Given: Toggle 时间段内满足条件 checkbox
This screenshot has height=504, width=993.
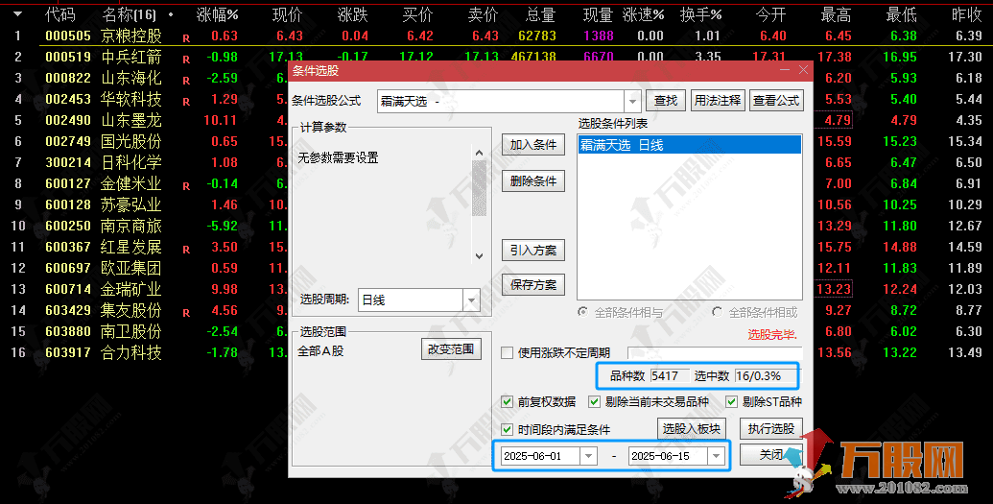Looking at the screenshot, I should coord(507,429).
